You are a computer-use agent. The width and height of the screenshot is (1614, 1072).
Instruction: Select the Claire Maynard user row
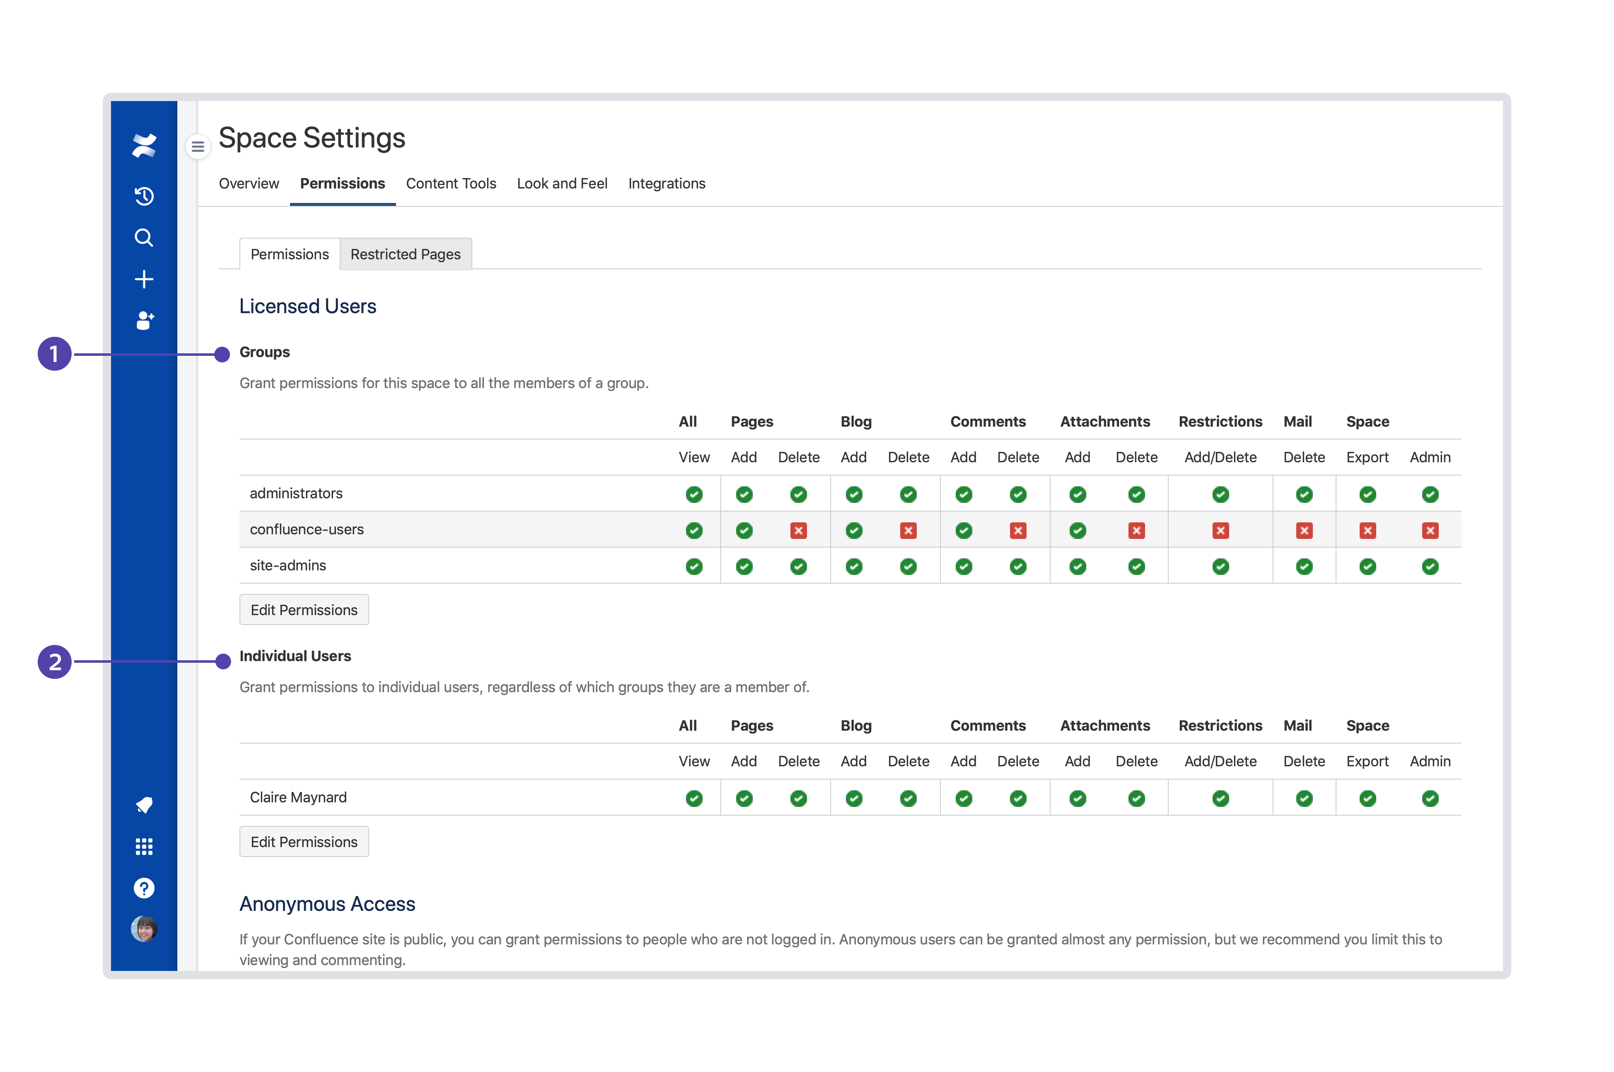tap(298, 797)
